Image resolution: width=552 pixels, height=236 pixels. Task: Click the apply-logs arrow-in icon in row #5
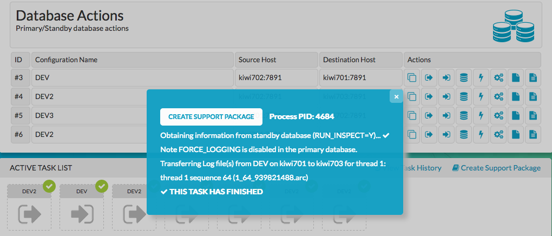(x=446, y=115)
